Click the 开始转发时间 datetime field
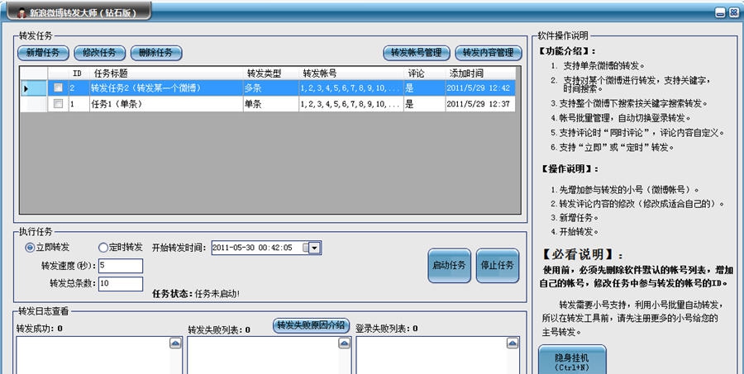This screenshot has height=374, width=744. [x=266, y=248]
